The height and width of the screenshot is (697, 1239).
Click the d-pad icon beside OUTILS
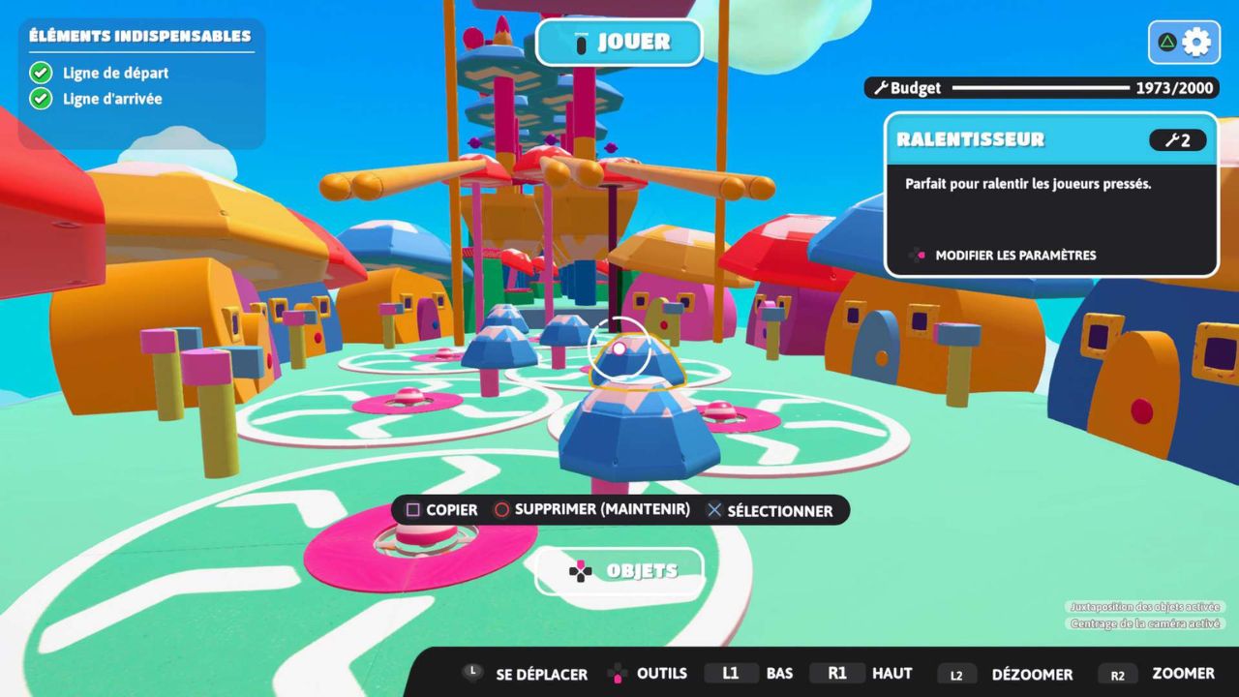pyautogui.click(x=617, y=673)
